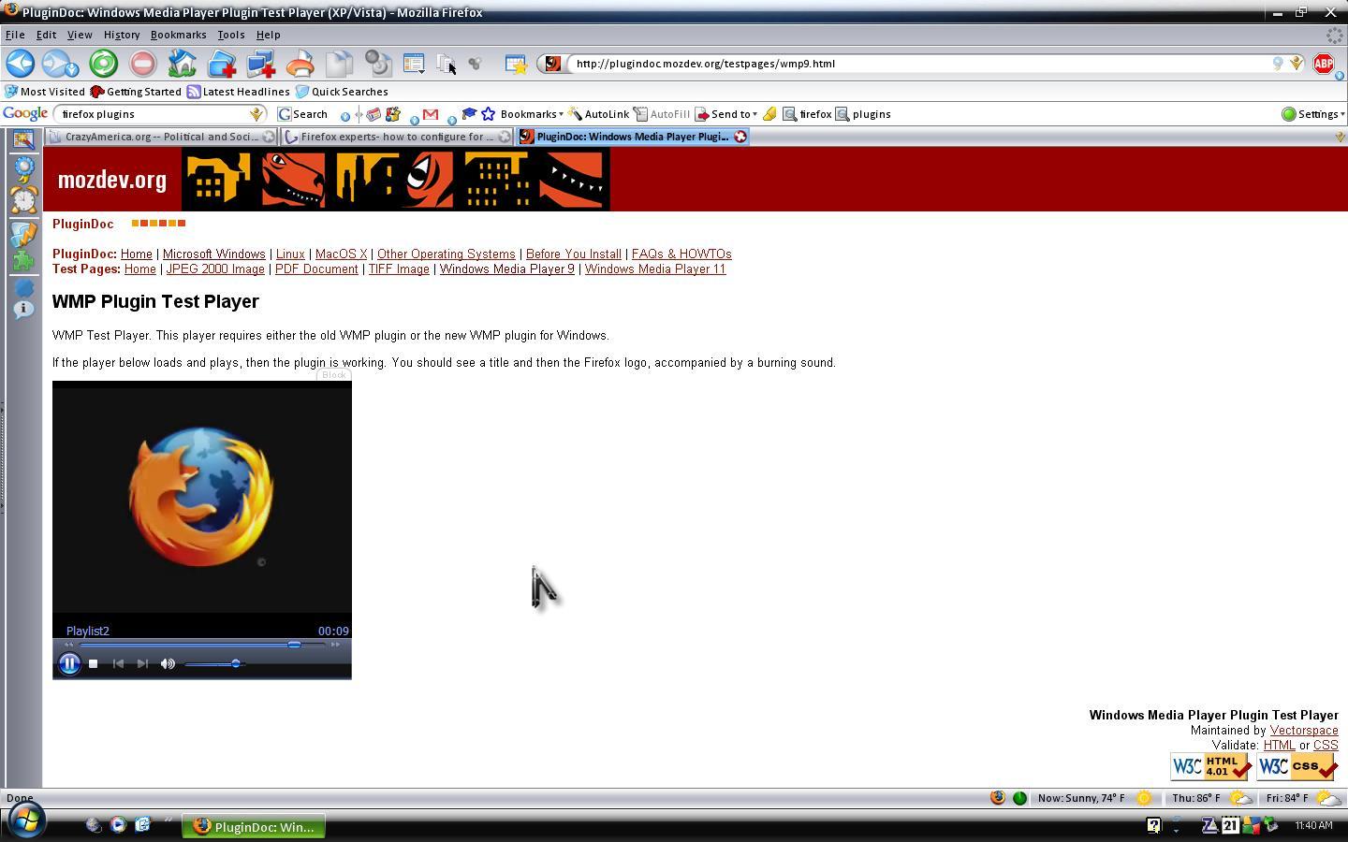The height and width of the screenshot is (842, 1348).
Task: Switch to CrazyAmerica.org tab
Action: (x=161, y=137)
